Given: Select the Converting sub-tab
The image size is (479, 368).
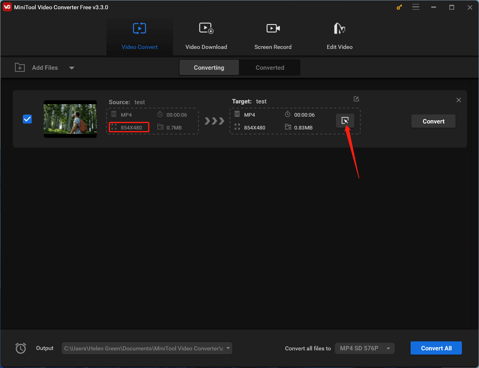Looking at the screenshot, I should [209, 68].
